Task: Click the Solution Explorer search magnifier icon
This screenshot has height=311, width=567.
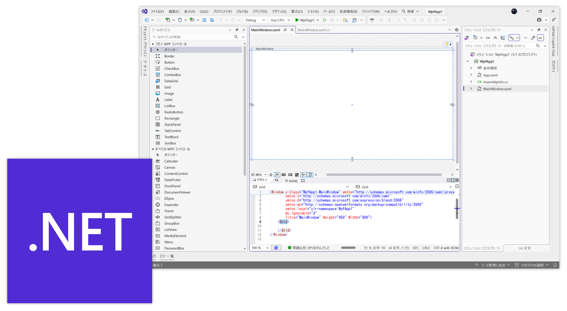Action: (x=538, y=46)
